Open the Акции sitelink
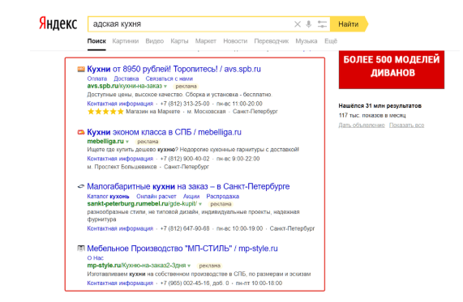This screenshot has height=302, width=463. [x=191, y=197]
